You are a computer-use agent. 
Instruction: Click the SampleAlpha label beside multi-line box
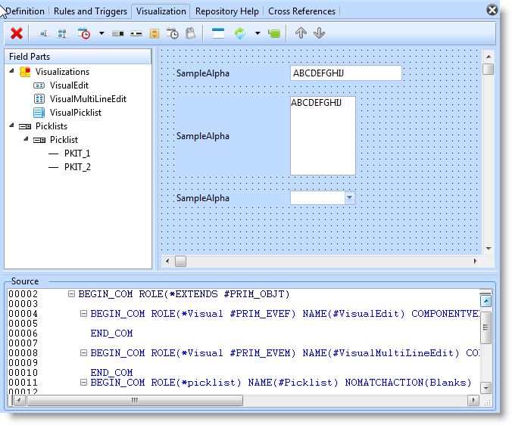click(x=203, y=136)
